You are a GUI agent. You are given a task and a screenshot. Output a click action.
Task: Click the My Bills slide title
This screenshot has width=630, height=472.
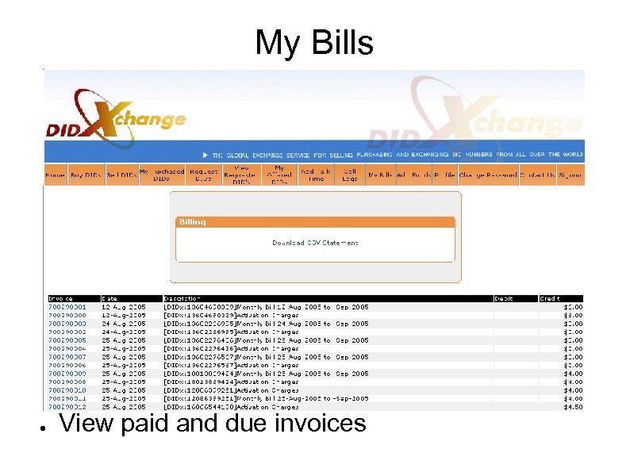tap(314, 43)
